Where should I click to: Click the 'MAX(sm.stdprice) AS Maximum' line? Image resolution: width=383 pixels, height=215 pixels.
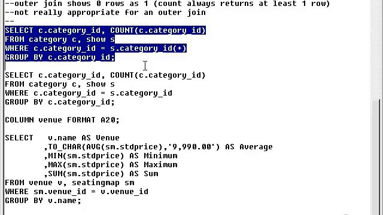(x=111, y=165)
